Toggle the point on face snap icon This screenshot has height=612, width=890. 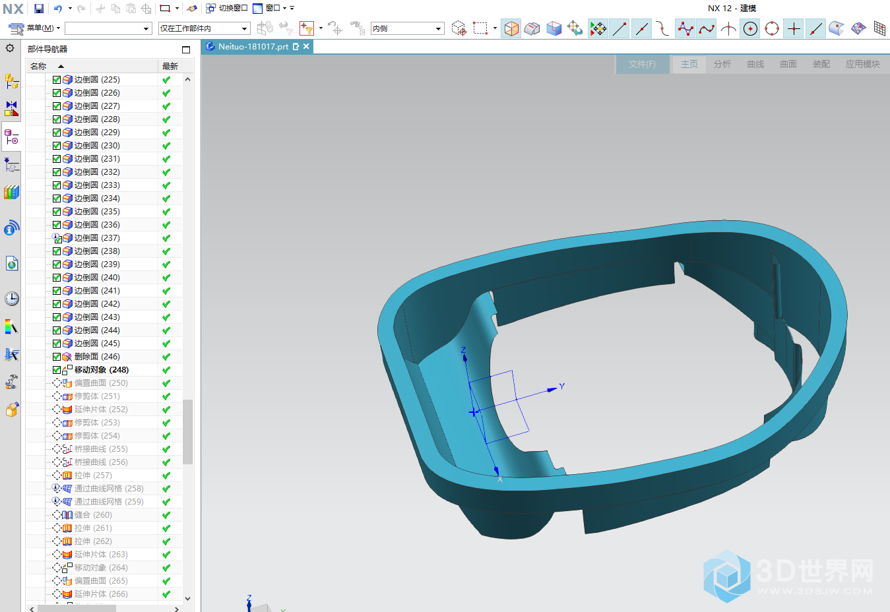coord(837,28)
